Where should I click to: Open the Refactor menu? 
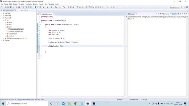click(x=22, y=4)
